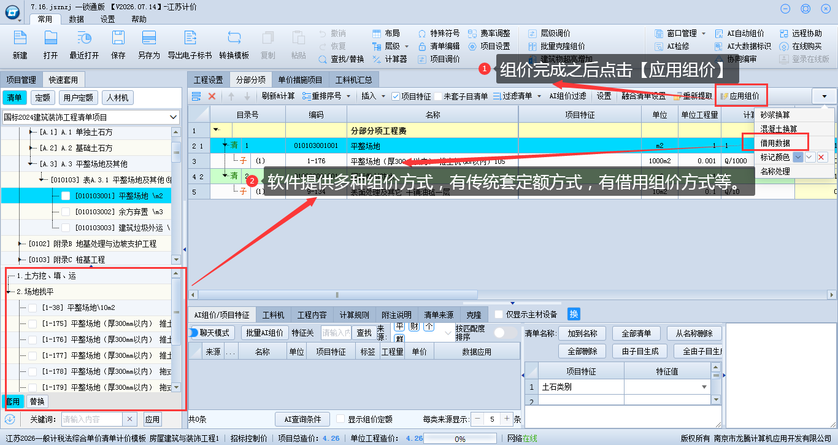Viewport: 838px width, 445px height.
Task: Launch the 计算器 calculator tool
Action: pyautogui.click(x=390, y=60)
